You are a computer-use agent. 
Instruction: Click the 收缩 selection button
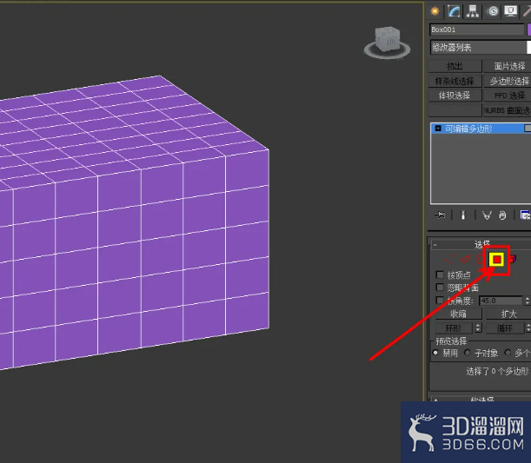tap(459, 314)
